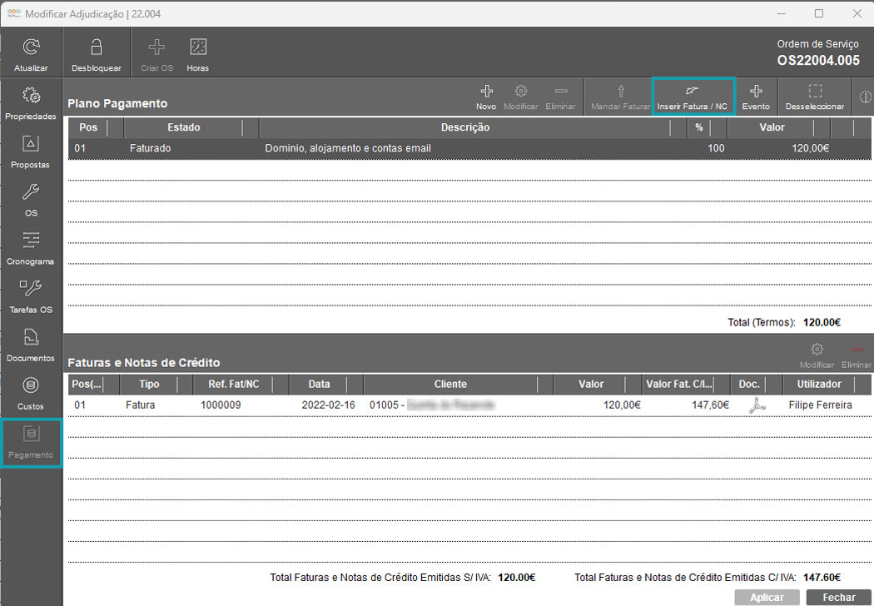Sort by the Pos column header

click(x=88, y=127)
